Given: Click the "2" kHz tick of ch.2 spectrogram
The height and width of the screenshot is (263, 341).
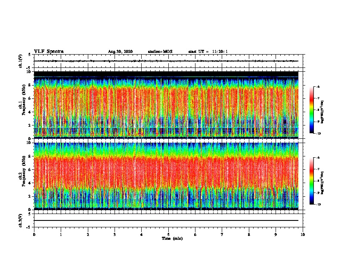Looking at the screenshot, I should 30,196.
